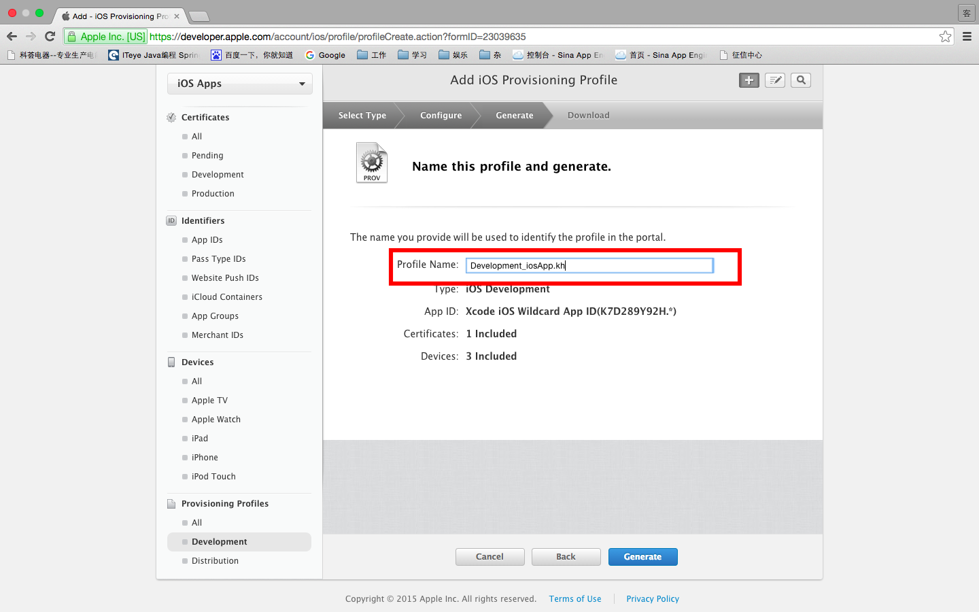The image size is (979, 612).
Task: Click the Back button
Action: click(x=566, y=557)
